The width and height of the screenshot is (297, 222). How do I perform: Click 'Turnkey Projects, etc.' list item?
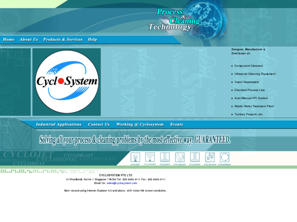tap(249, 114)
